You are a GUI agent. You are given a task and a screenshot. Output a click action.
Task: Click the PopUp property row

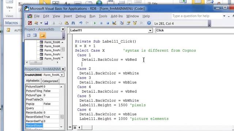(x=42, y=104)
